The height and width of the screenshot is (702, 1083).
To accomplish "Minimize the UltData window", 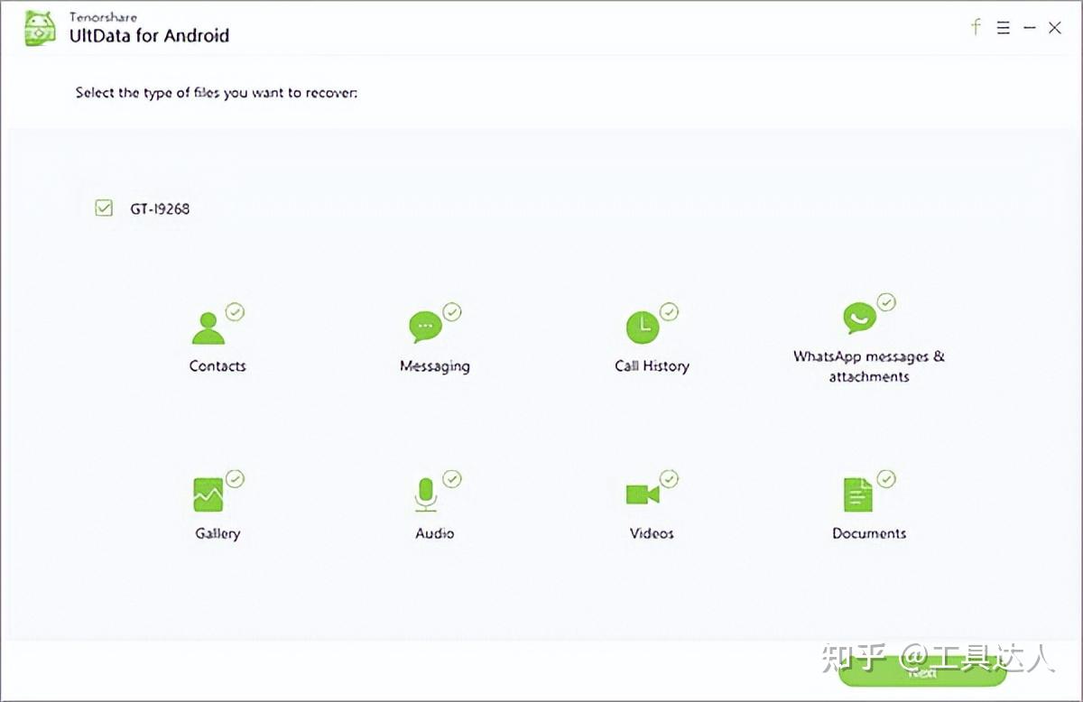I will click(1029, 28).
